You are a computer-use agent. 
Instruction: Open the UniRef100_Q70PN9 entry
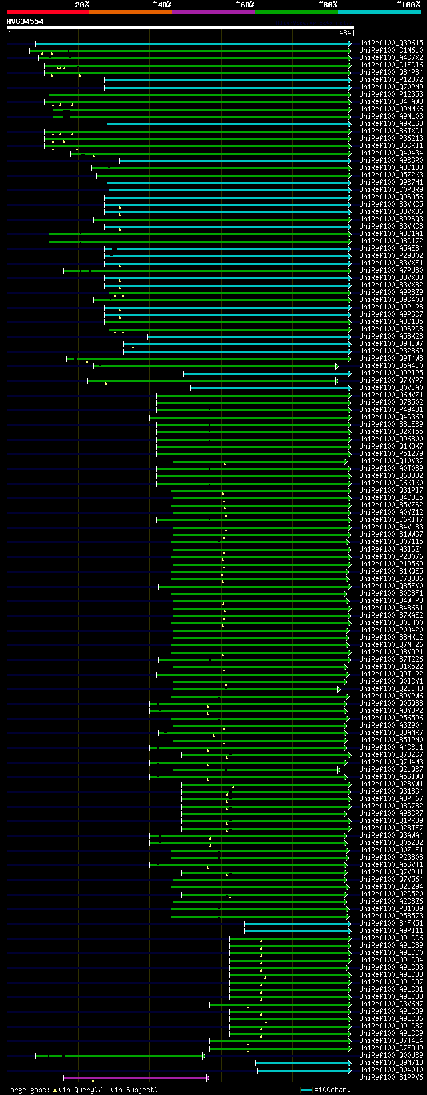coord(391,87)
